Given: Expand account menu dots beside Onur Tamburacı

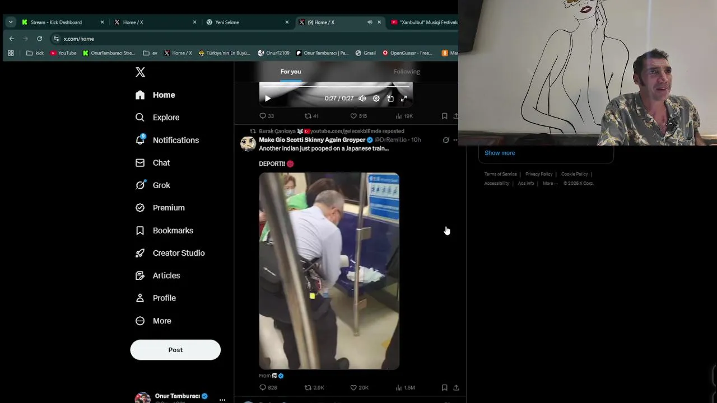Looking at the screenshot, I should (222, 400).
